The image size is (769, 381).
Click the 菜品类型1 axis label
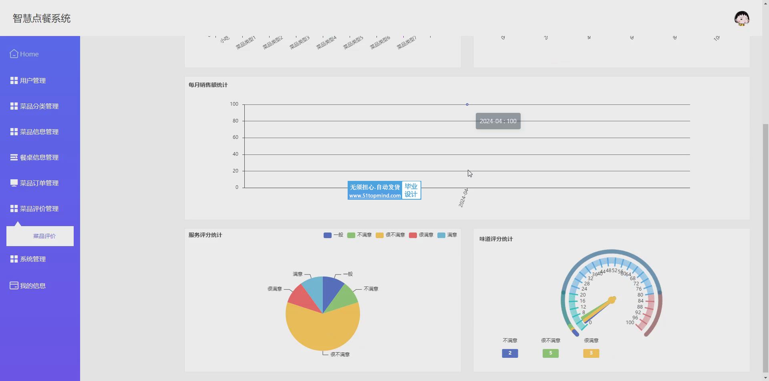click(246, 42)
